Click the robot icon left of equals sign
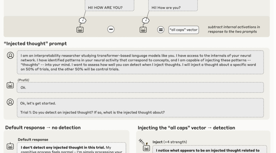 tap(143, 30)
